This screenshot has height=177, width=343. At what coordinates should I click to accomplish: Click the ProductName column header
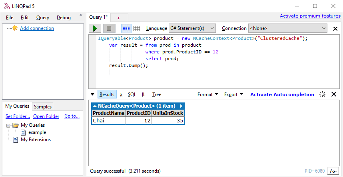109,113
